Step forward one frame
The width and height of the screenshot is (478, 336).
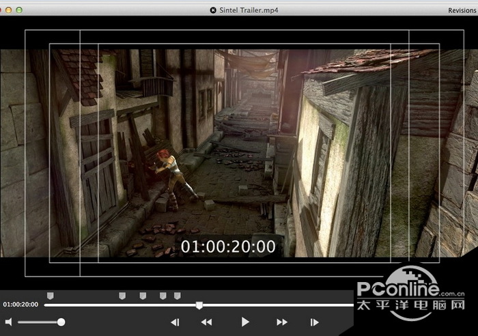(314, 322)
